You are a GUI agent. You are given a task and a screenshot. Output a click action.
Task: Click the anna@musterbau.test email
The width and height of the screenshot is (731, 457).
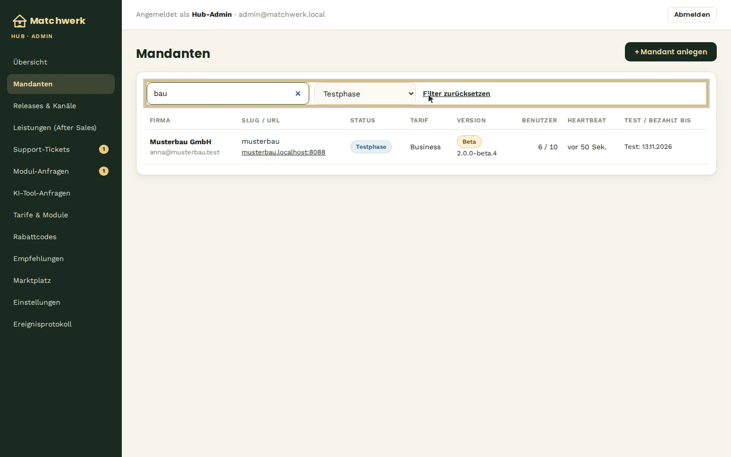point(184,152)
